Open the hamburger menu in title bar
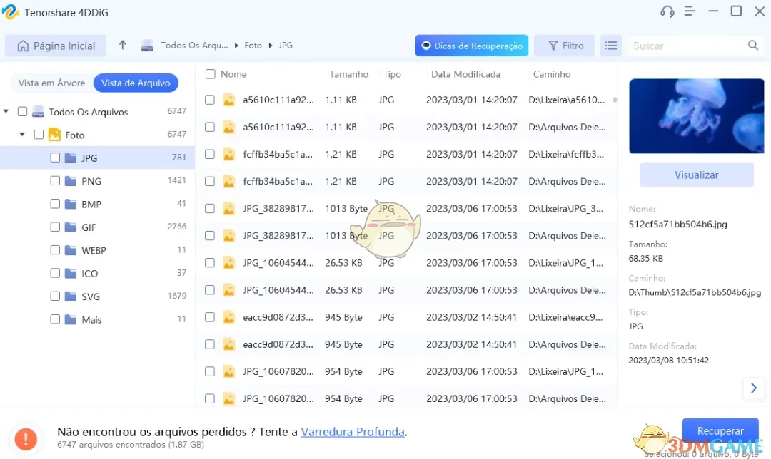 [690, 11]
